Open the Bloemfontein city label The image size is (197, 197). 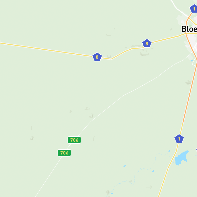pyautogui.click(x=189, y=29)
